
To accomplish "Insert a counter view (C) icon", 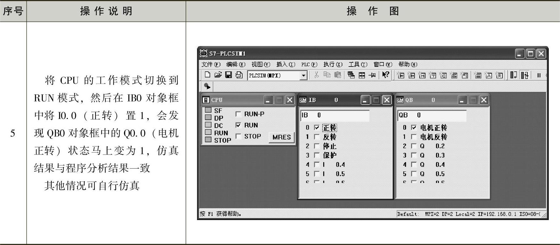I will 443,75.
